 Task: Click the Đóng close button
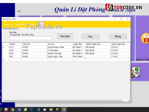coord(118,36)
